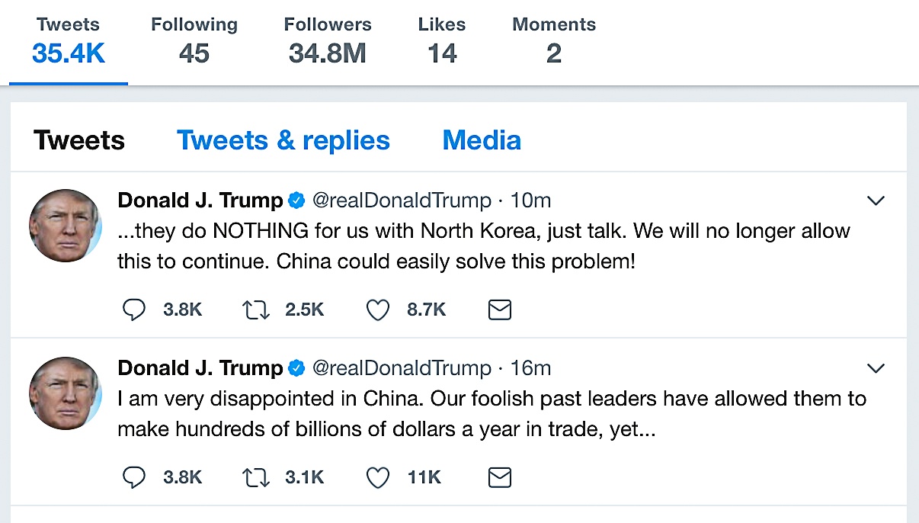This screenshot has width=919, height=523.
Task: Select the Tweets tab
Action: [x=78, y=140]
